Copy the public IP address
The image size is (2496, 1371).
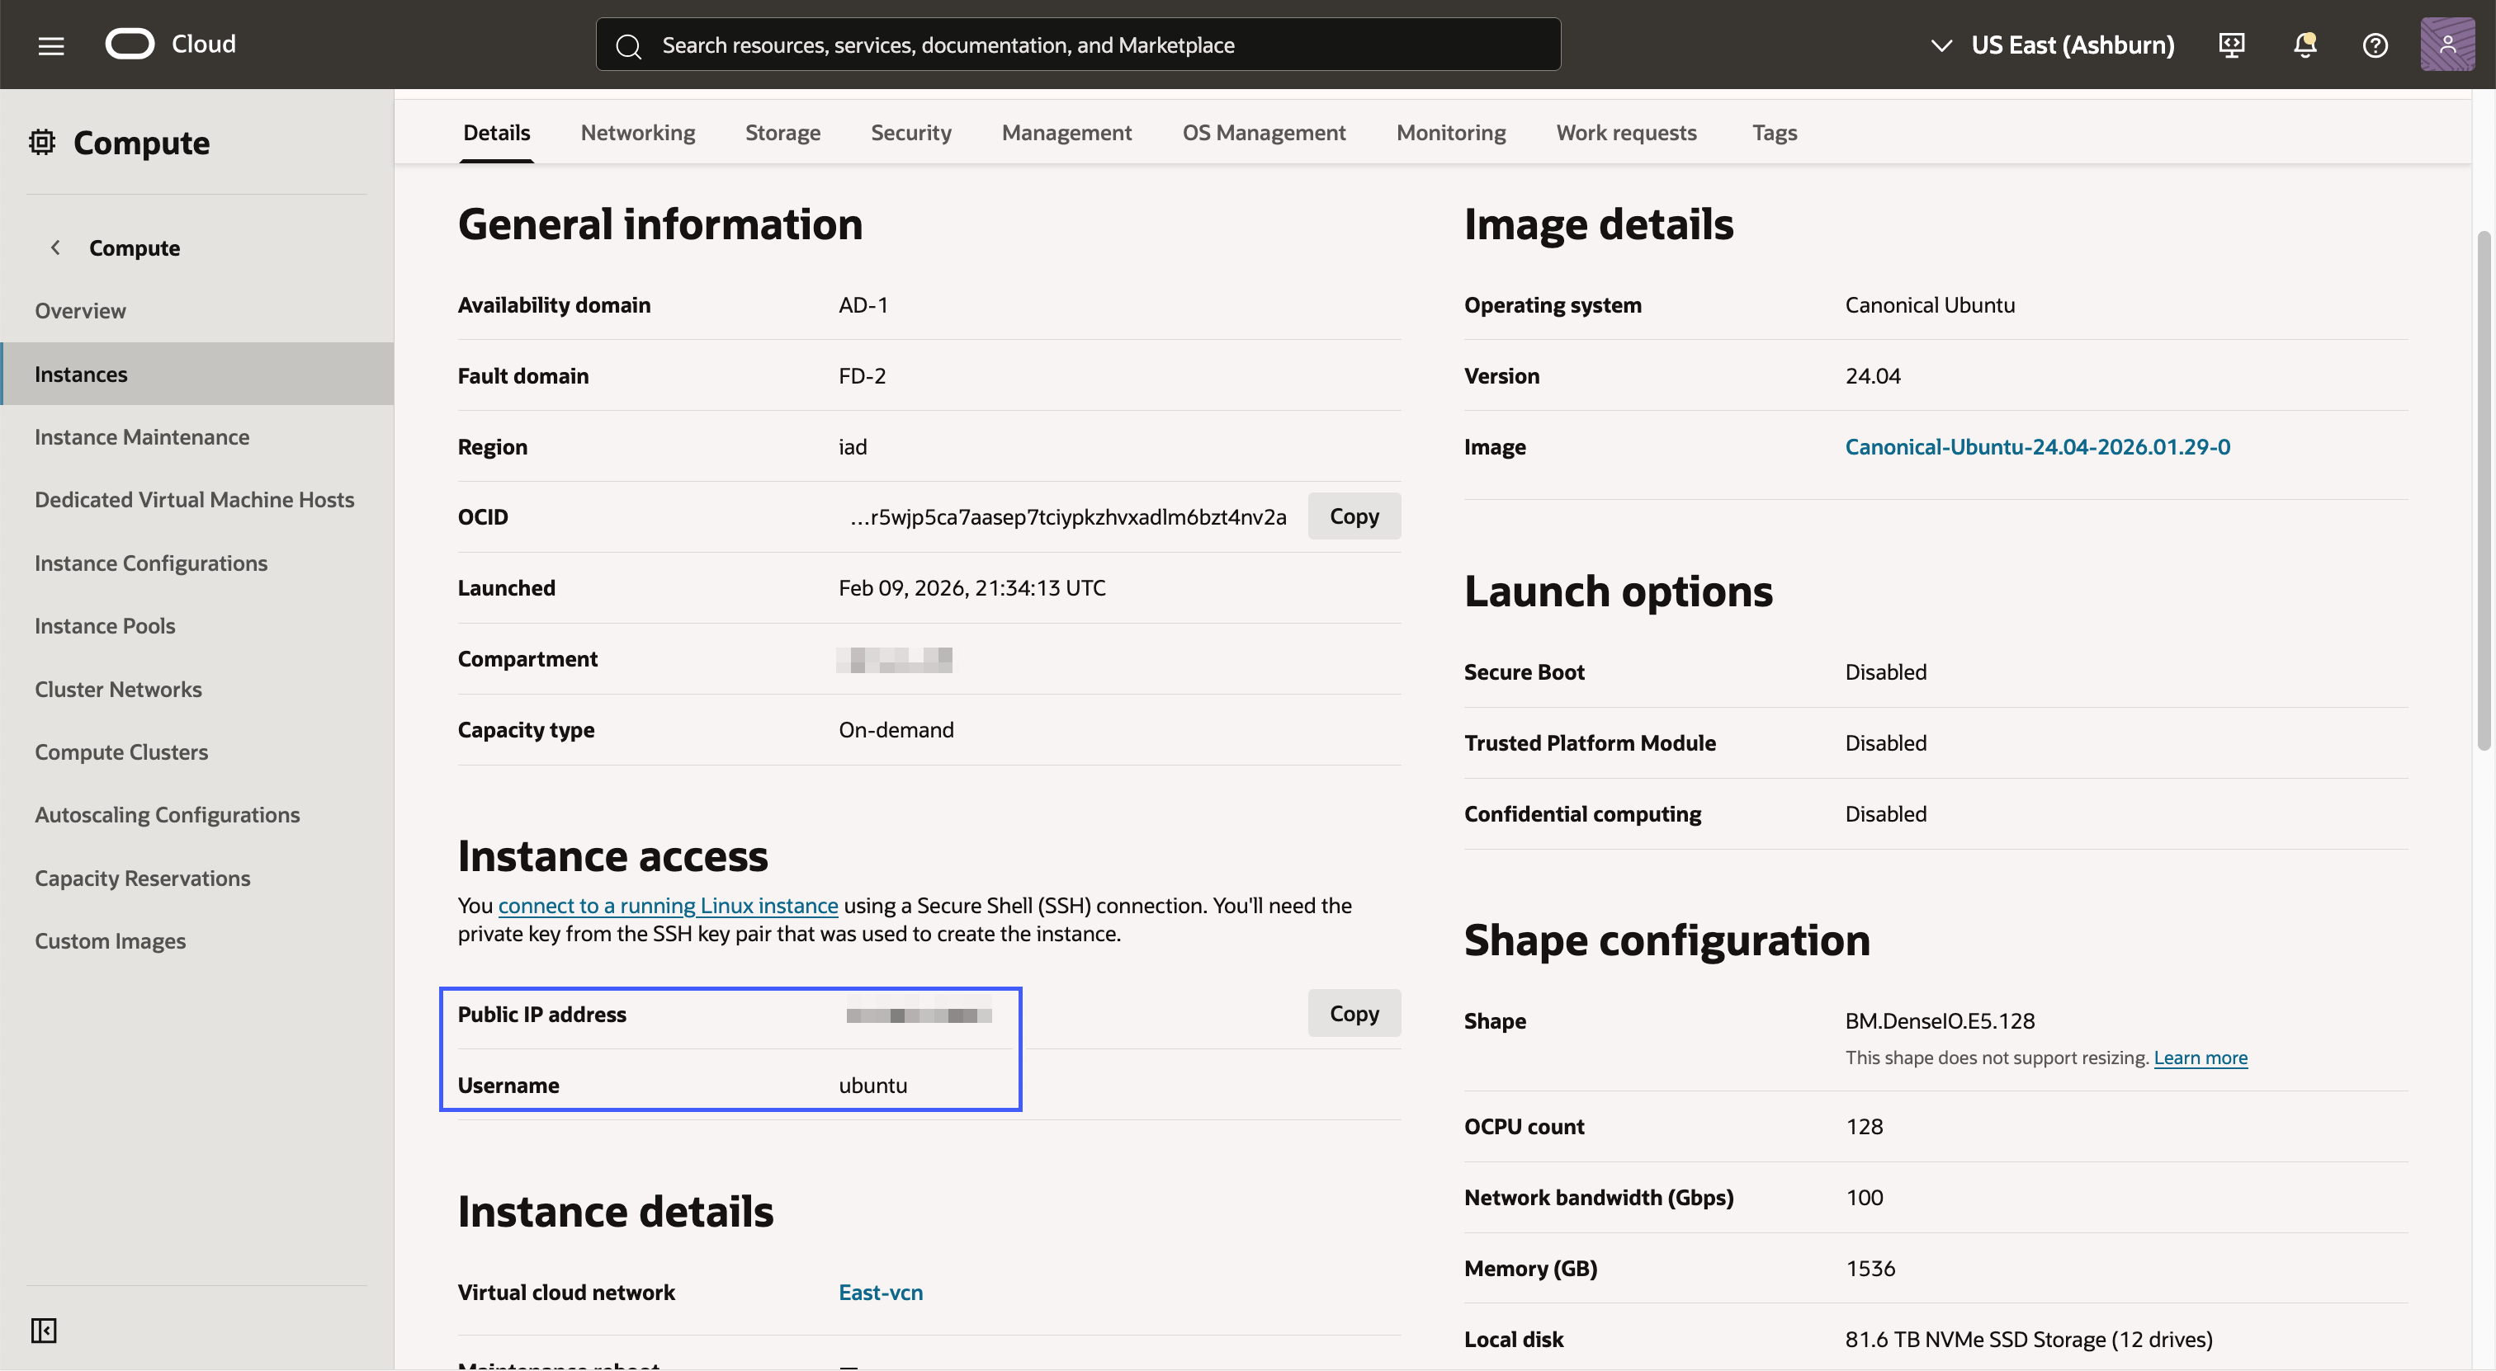1354,1013
